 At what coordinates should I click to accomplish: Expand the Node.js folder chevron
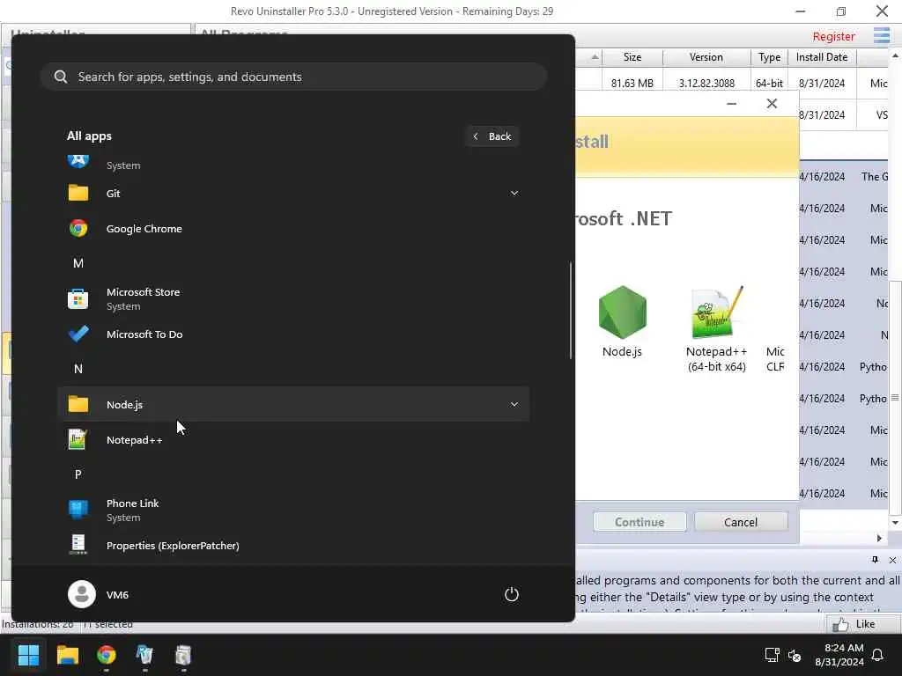tap(514, 404)
